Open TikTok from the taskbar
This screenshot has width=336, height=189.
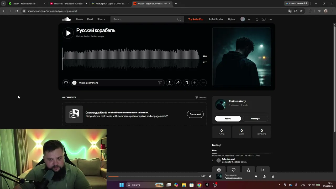coord(207,185)
